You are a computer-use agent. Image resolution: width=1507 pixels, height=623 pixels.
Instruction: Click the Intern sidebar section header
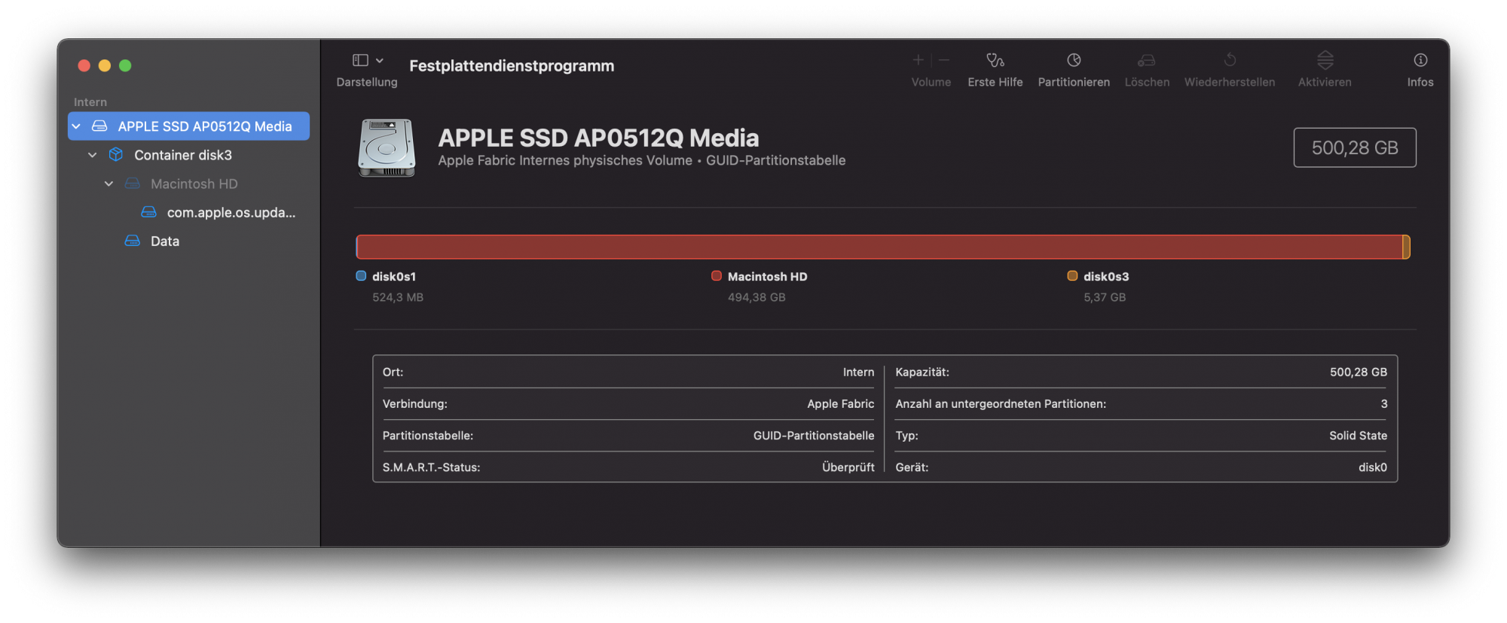[90, 102]
